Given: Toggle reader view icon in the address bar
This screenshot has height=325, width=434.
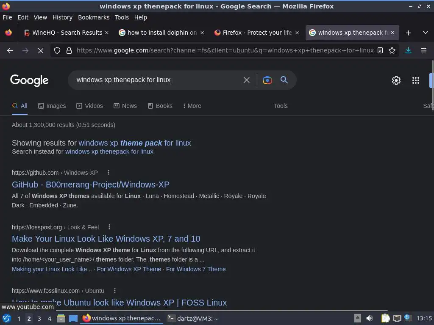Looking at the screenshot, I should pyautogui.click(x=380, y=51).
